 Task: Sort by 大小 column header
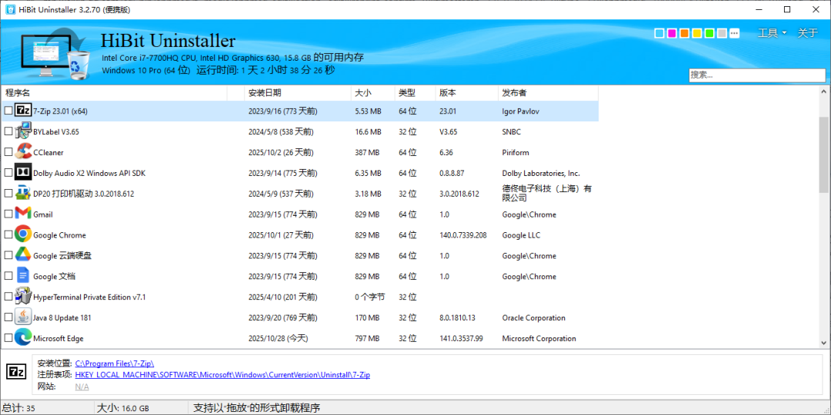pos(372,93)
